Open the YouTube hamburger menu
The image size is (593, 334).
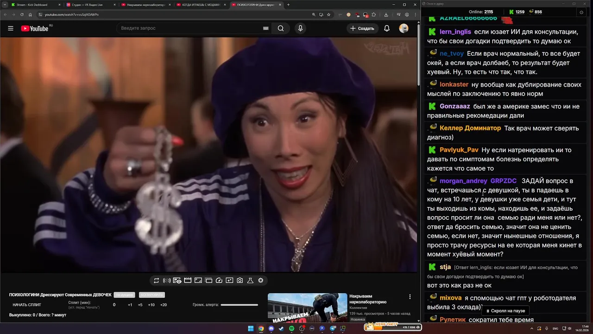click(x=10, y=28)
